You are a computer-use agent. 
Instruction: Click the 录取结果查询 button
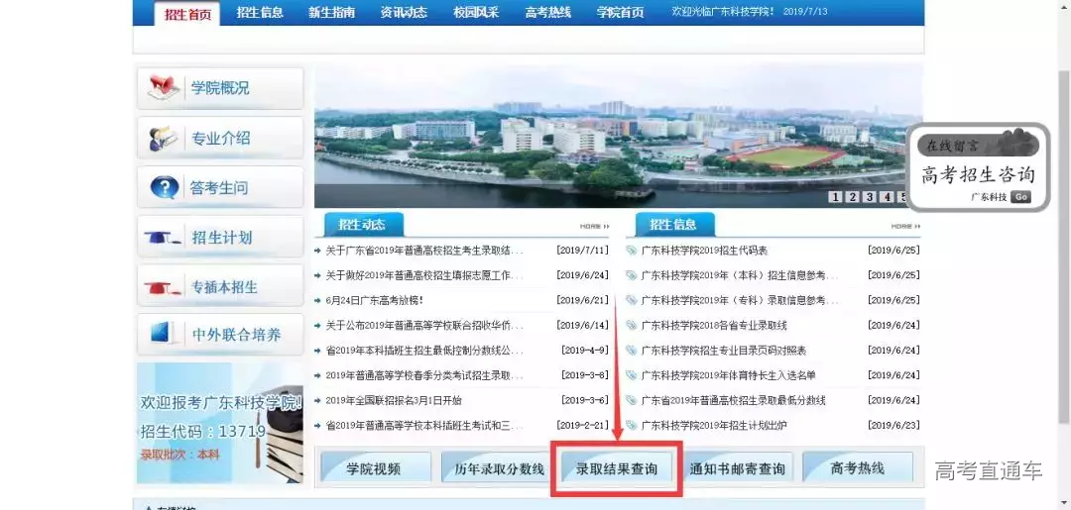(617, 468)
